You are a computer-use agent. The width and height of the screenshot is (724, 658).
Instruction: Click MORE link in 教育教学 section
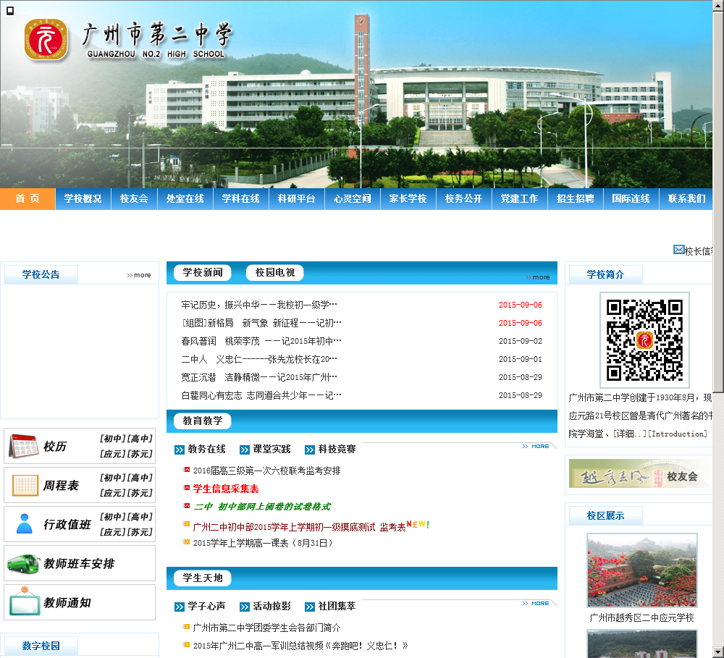click(x=536, y=446)
